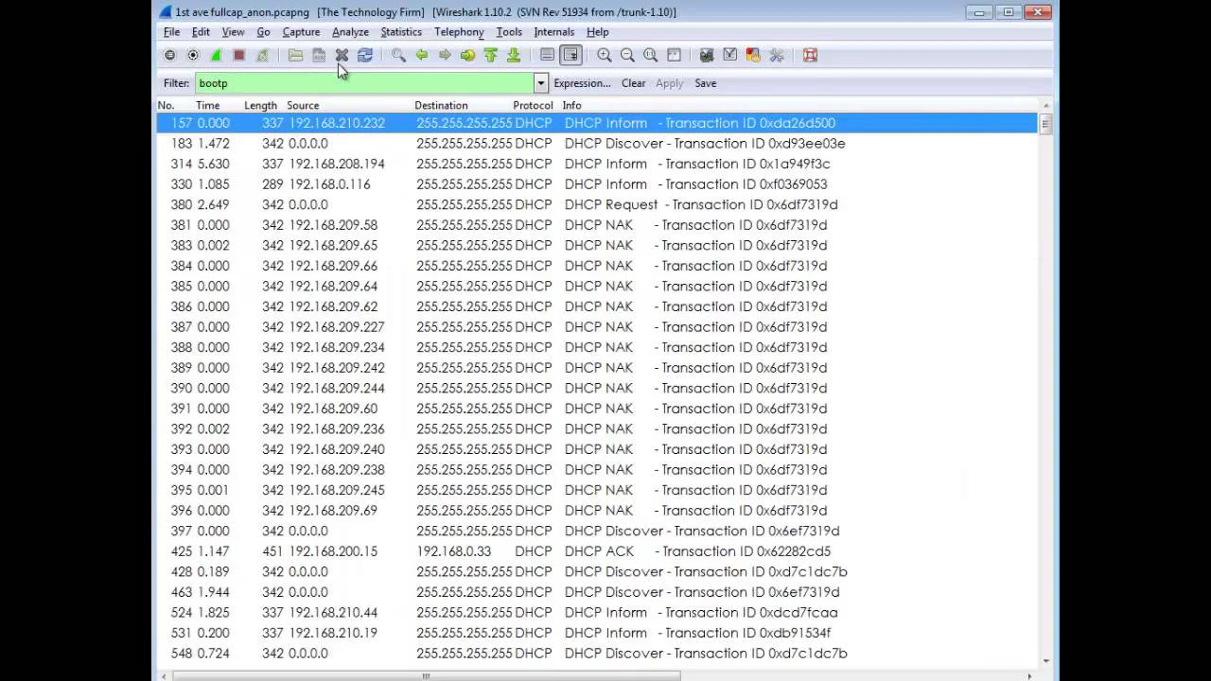Reload the capture file
Image resolution: width=1211 pixels, height=681 pixels.
(365, 56)
